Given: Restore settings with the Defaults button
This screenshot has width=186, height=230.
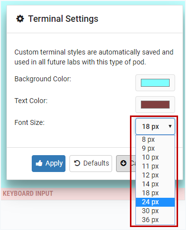Looking at the screenshot, I should [91, 164].
